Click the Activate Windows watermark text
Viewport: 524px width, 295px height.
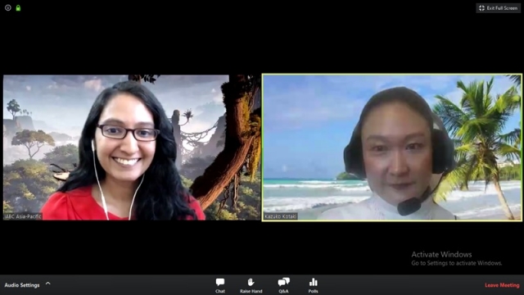(x=441, y=255)
